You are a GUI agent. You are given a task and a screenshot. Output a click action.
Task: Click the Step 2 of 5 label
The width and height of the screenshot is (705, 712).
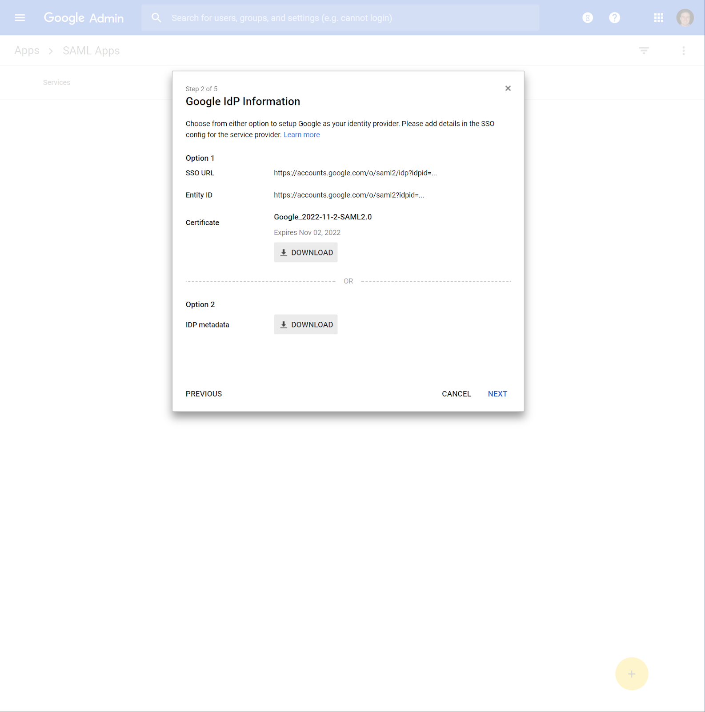coord(201,89)
